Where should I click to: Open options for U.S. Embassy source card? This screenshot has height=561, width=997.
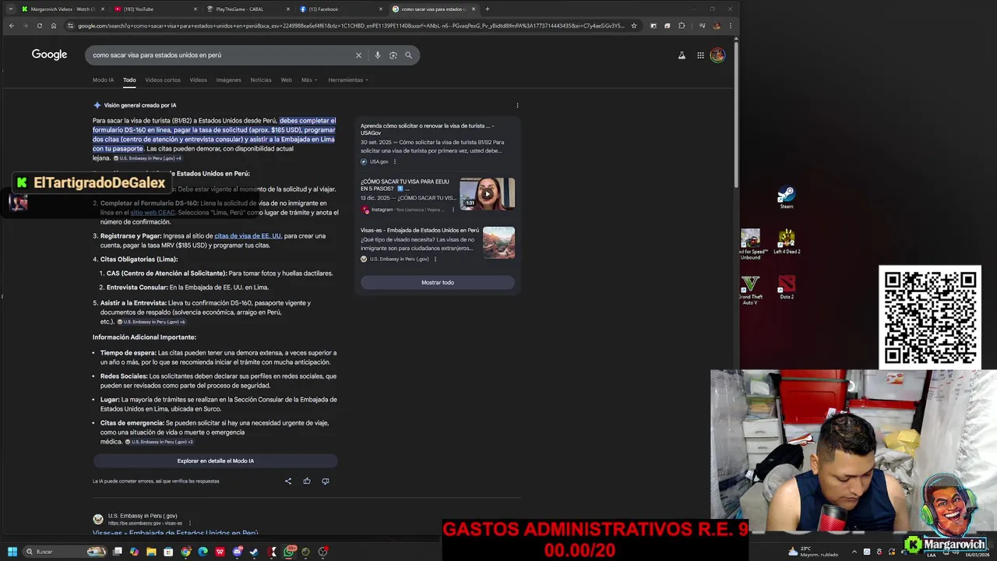pos(435,259)
